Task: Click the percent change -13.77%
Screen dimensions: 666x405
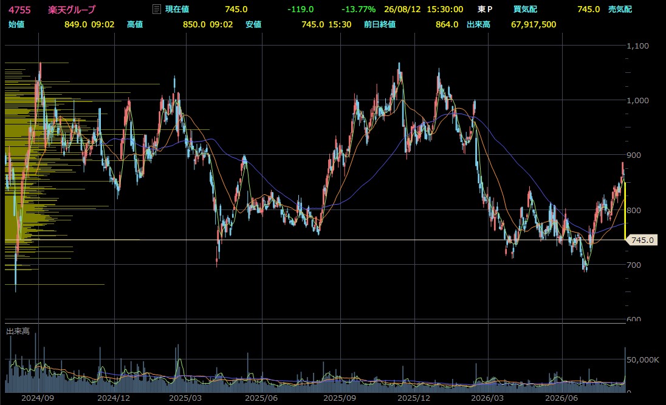Action: point(359,9)
